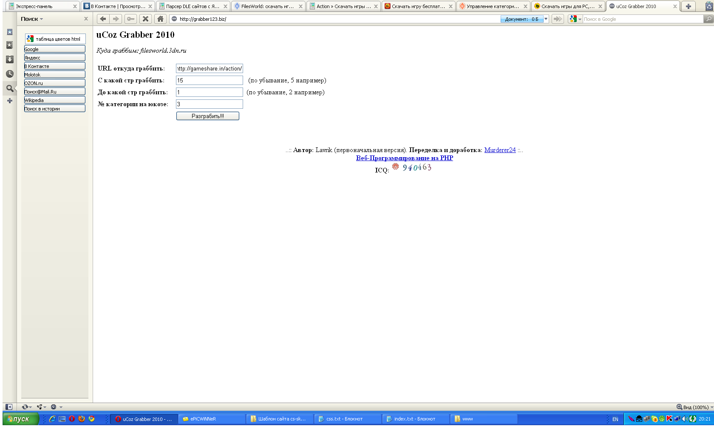
Task: Click the Яндекс search box in sidebar
Action: tap(55, 57)
